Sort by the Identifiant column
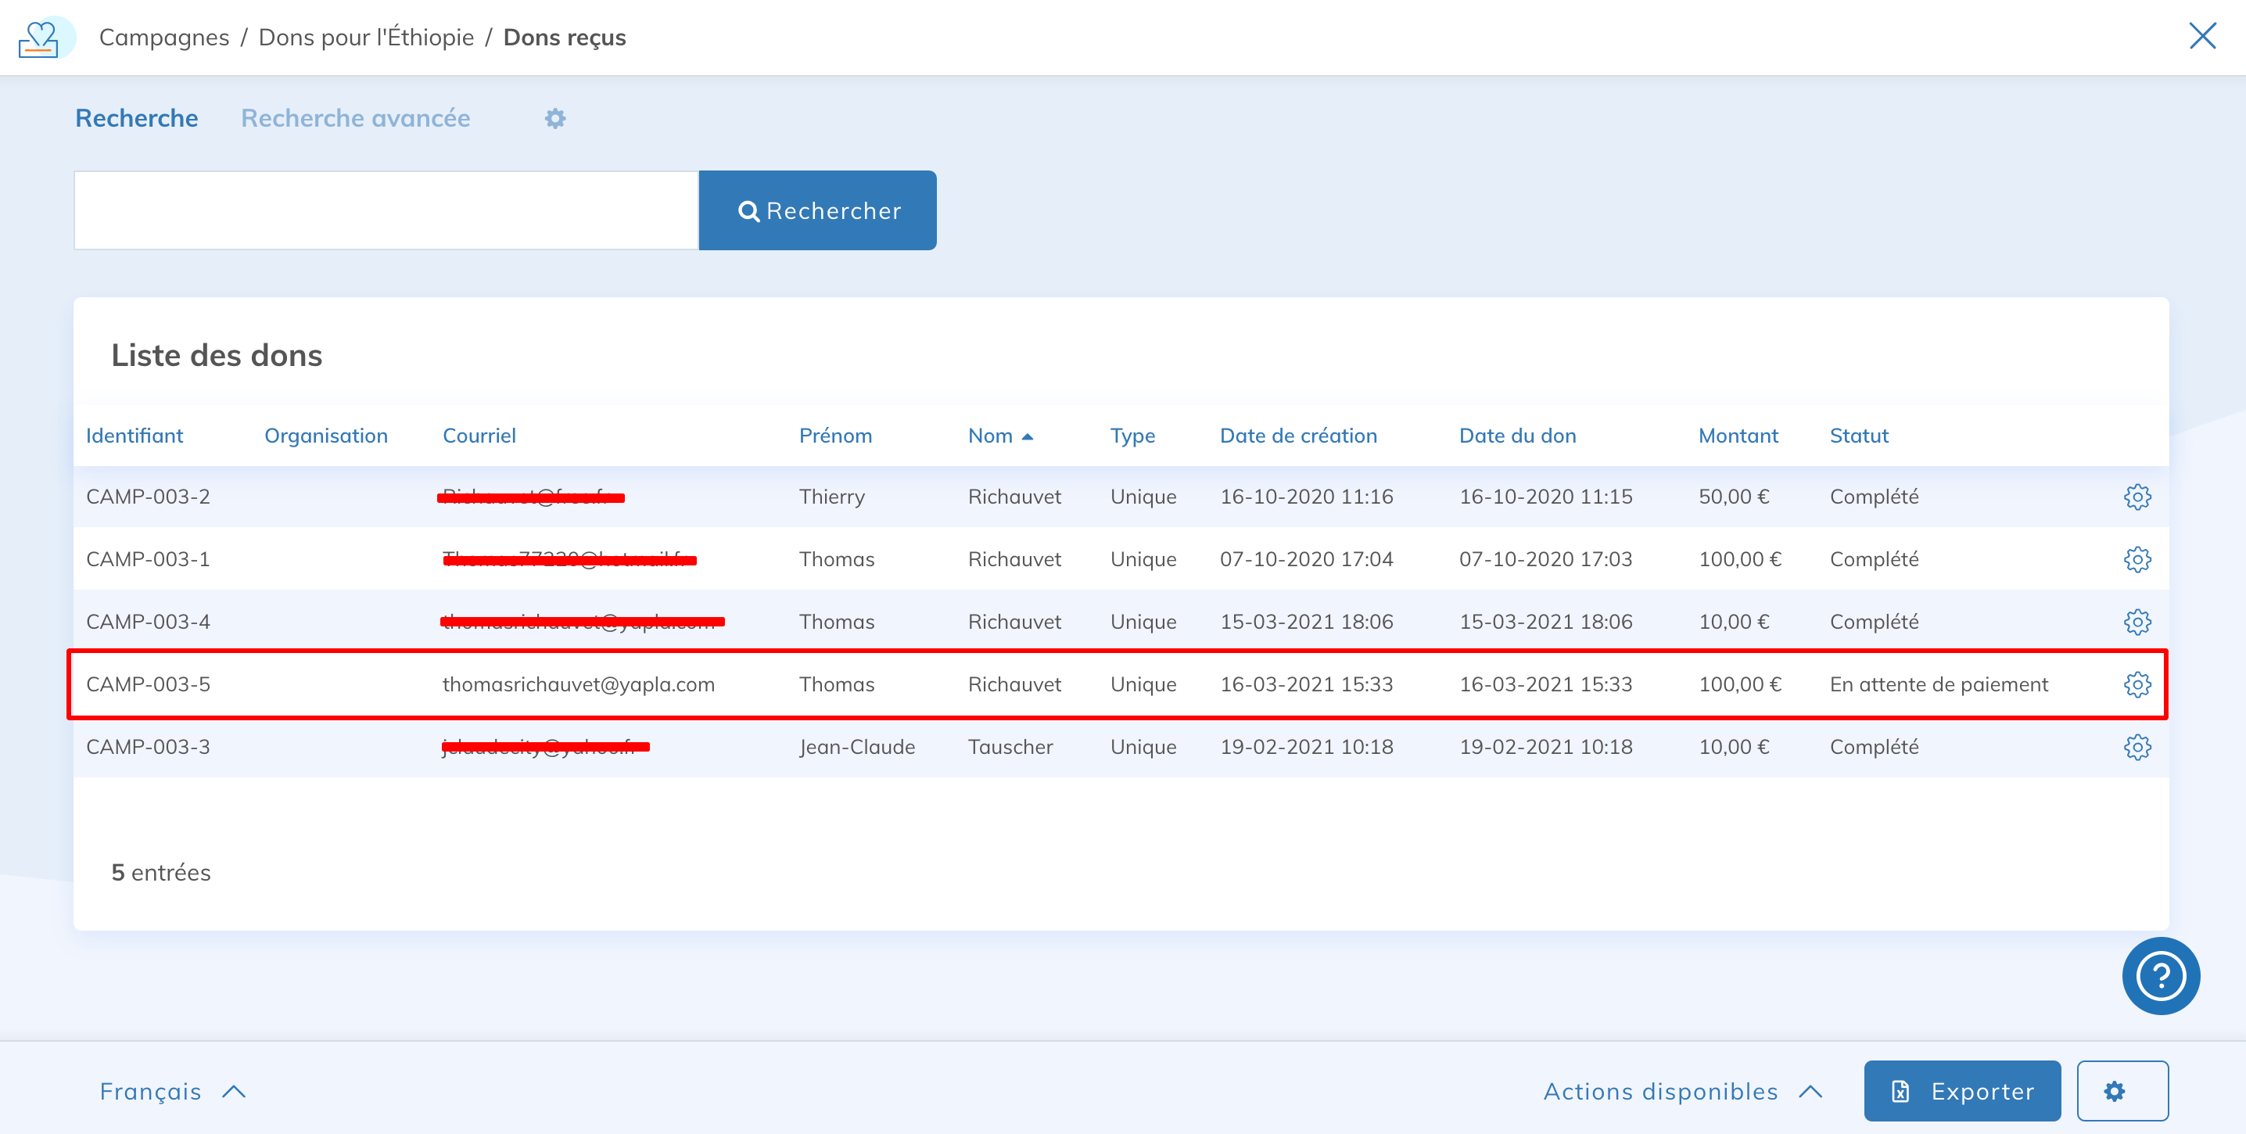 135,436
